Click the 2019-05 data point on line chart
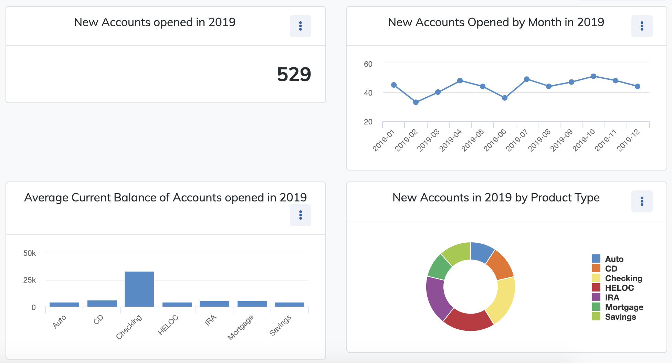Viewport: 672px width, 363px height. click(x=483, y=86)
